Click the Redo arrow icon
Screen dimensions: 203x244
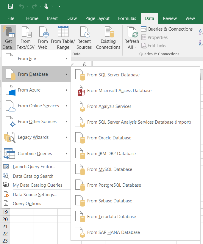pyautogui.click(x=34, y=6)
